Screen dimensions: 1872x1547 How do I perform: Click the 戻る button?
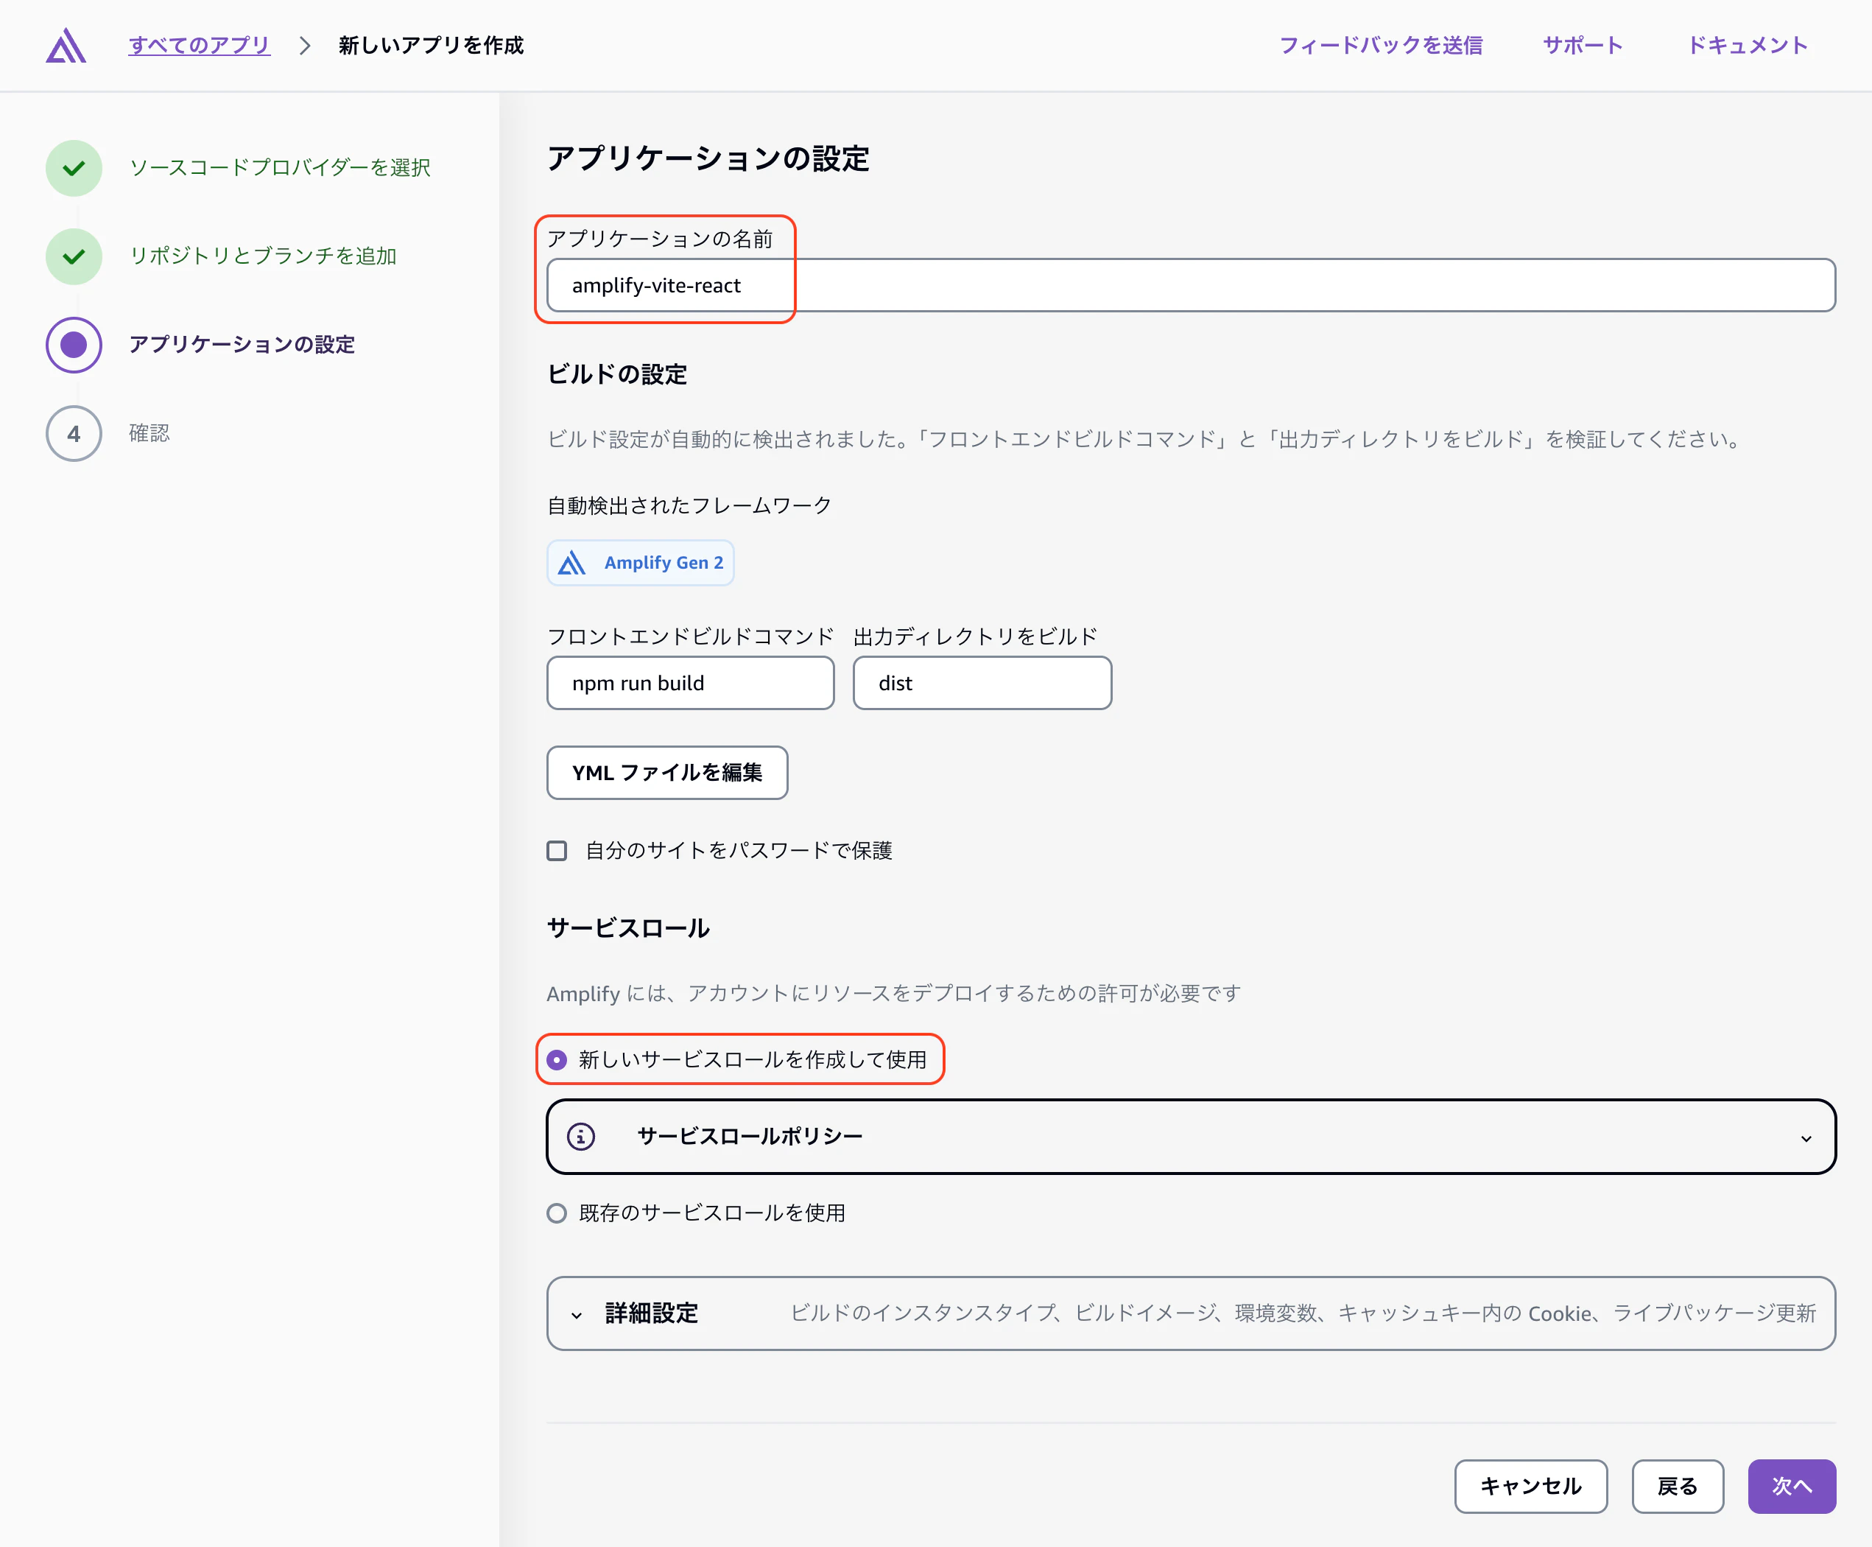tap(1678, 1487)
